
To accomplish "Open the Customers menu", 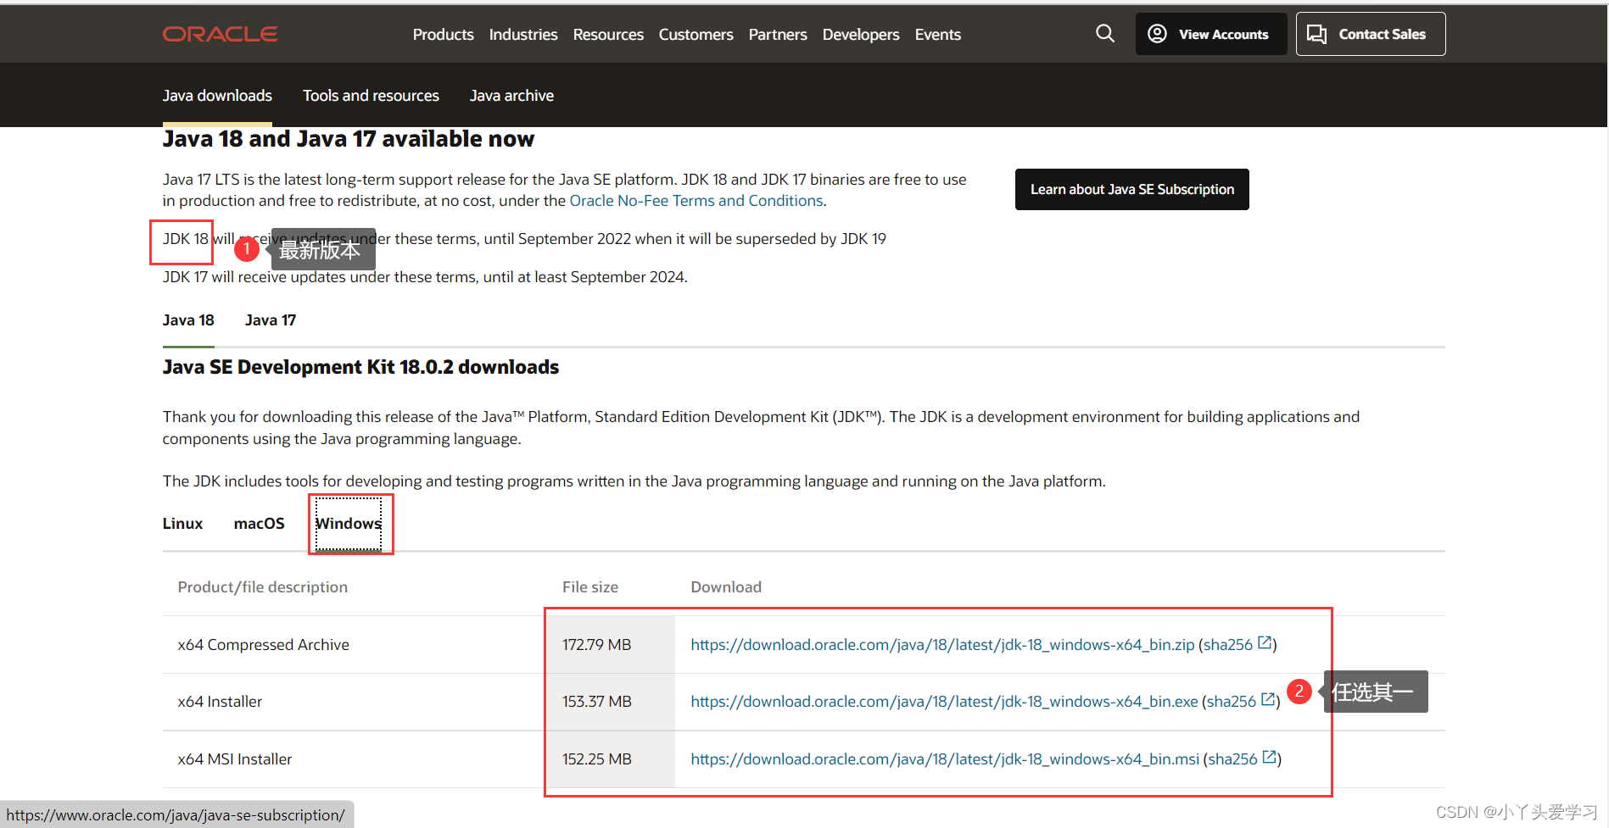I will (696, 35).
